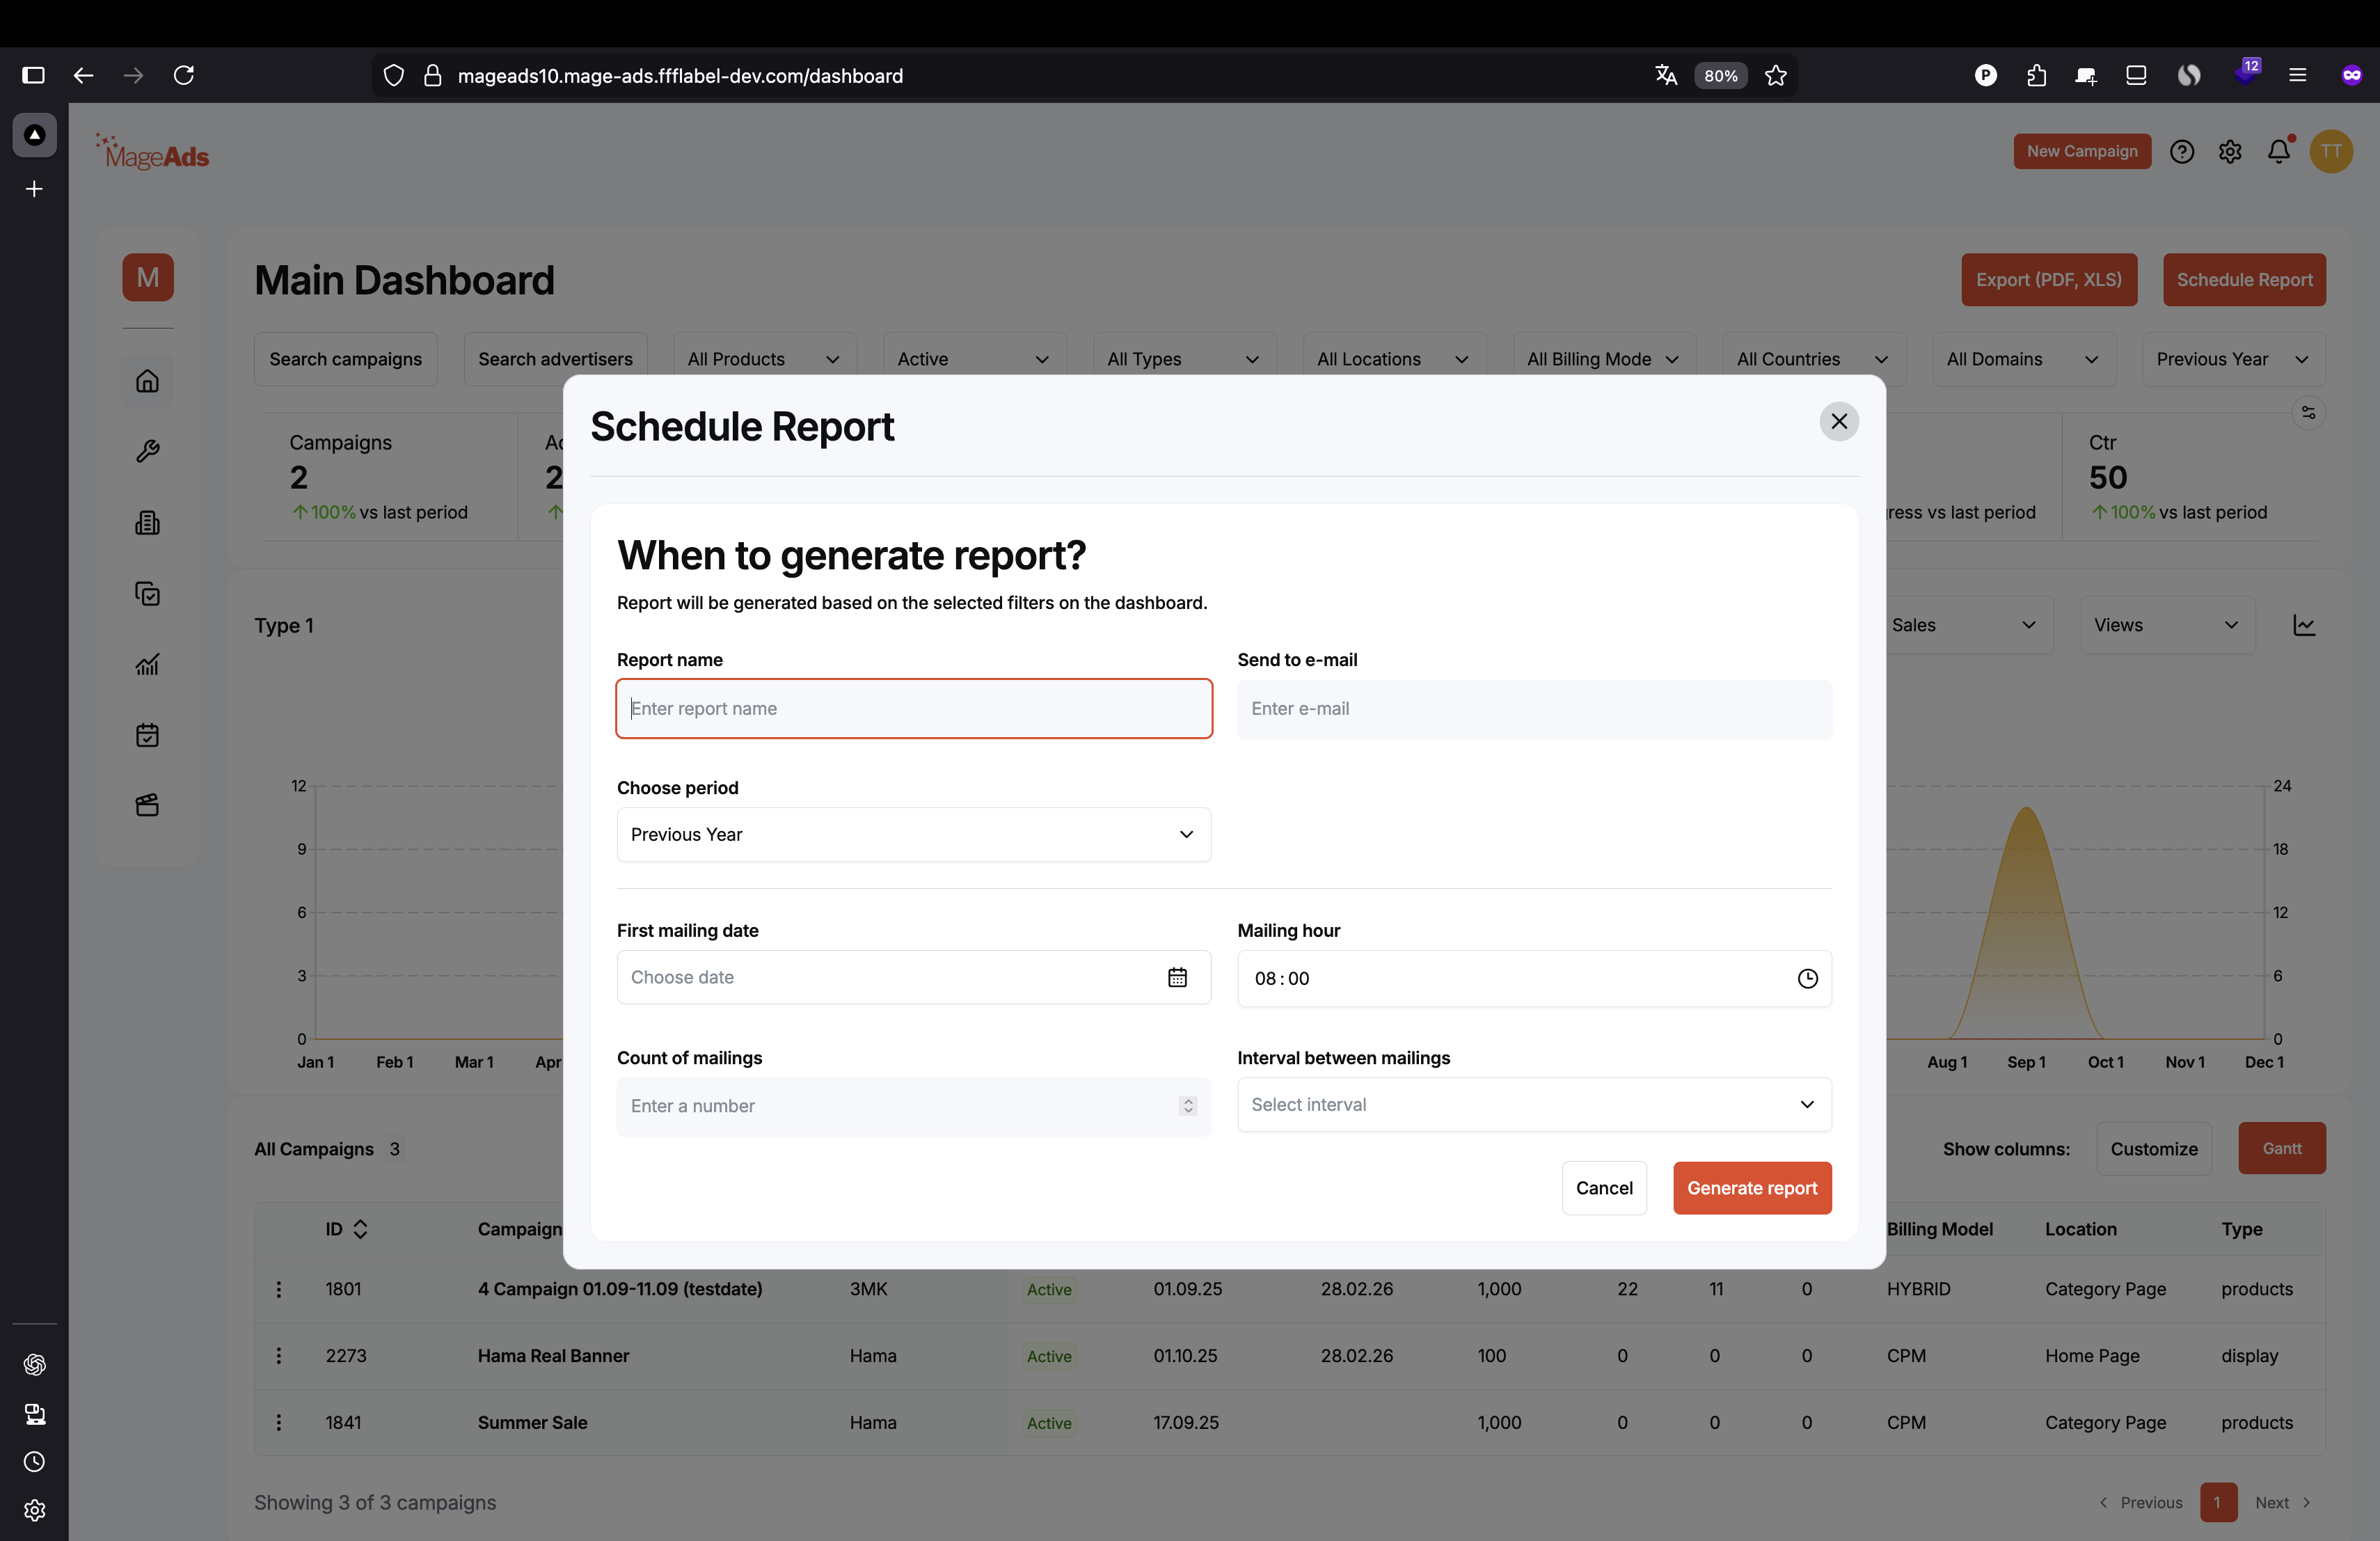The height and width of the screenshot is (1541, 2380).
Task: Open row menu for campaign 1841
Action: tap(278, 1421)
